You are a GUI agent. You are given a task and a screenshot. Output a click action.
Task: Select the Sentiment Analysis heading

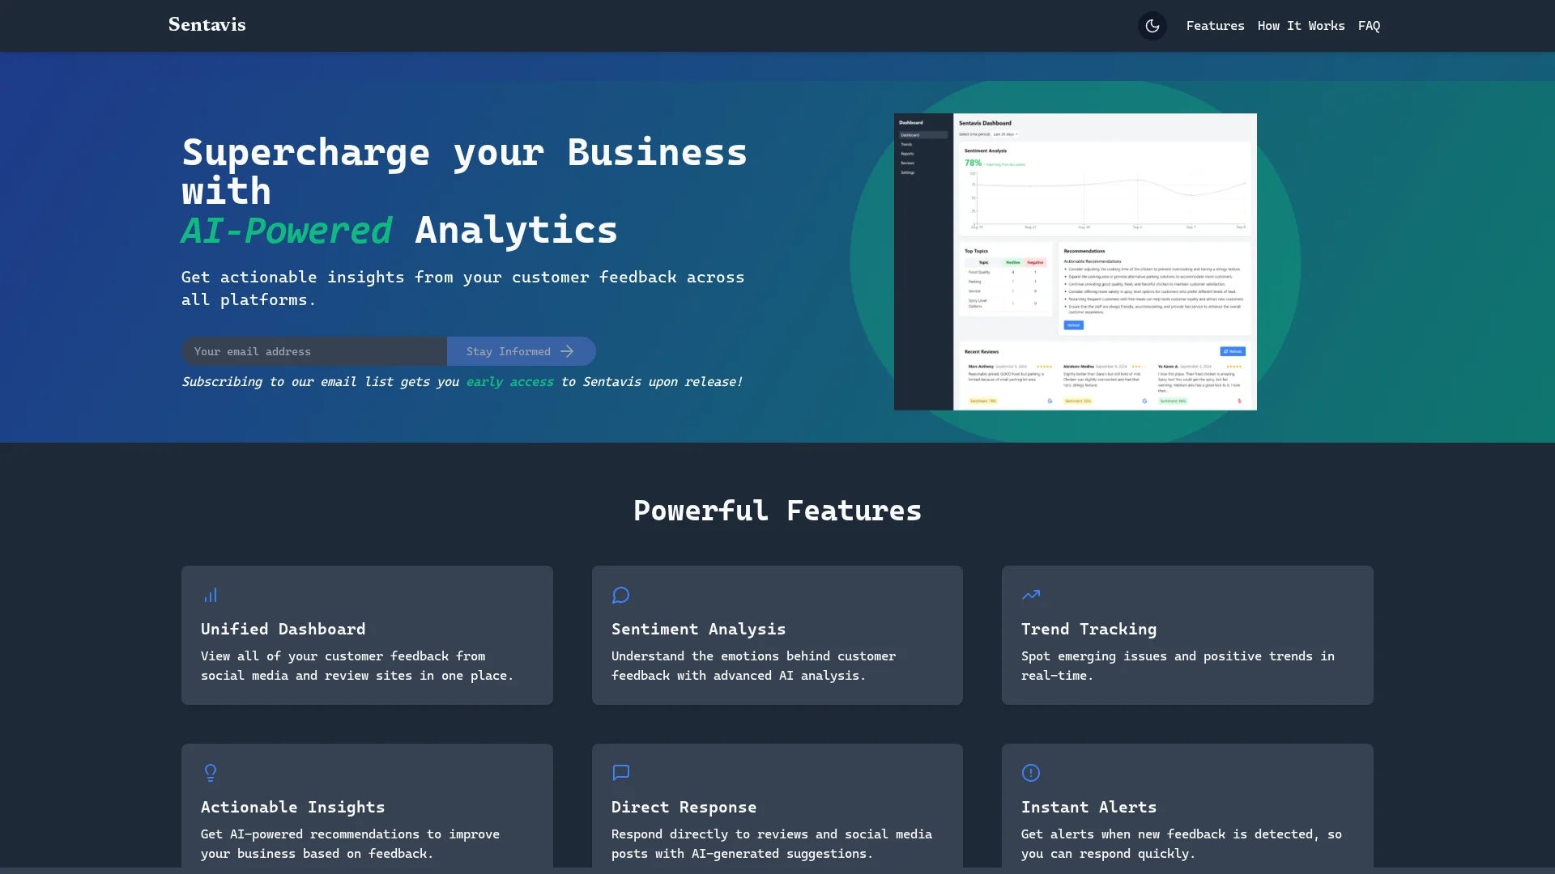(x=698, y=629)
